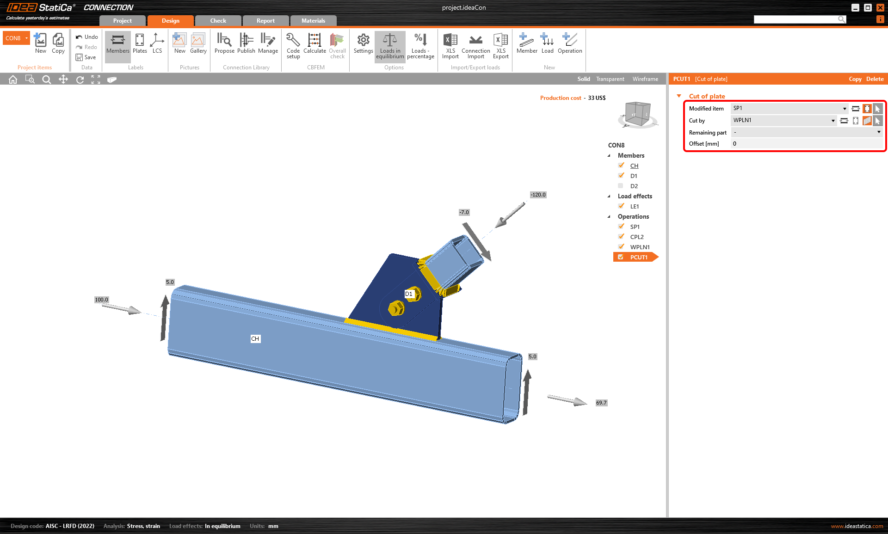Click the home view icon
888x534 pixels.
[13, 80]
